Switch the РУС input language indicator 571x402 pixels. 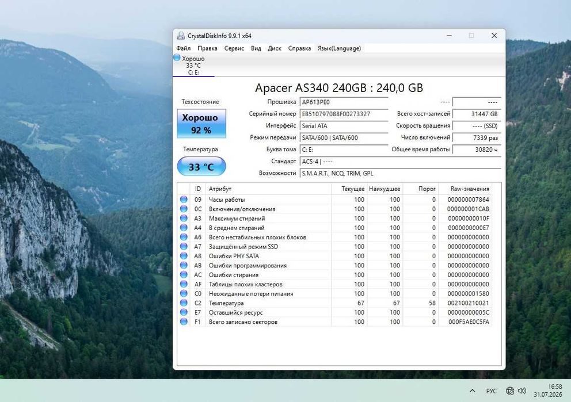(491, 390)
